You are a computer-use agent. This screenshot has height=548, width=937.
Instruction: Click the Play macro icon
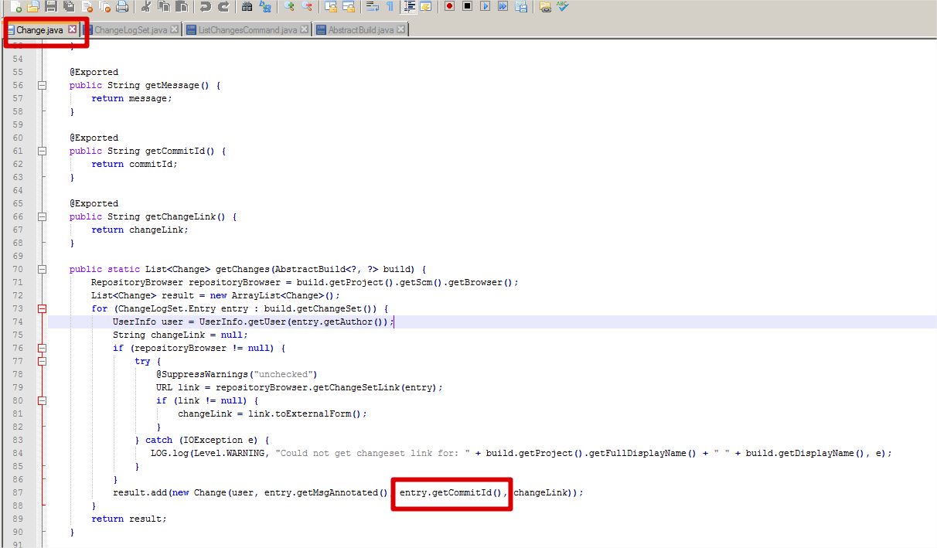pos(485,7)
